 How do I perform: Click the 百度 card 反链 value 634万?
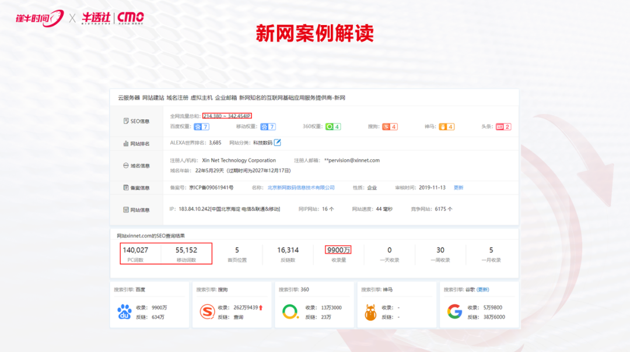(158, 317)
